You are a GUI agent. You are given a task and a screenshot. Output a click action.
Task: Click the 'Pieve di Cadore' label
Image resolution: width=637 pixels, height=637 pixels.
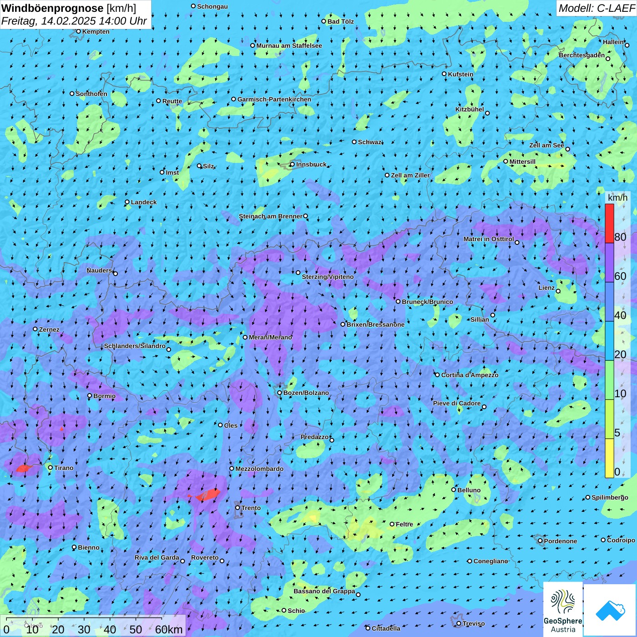point(457,403)
